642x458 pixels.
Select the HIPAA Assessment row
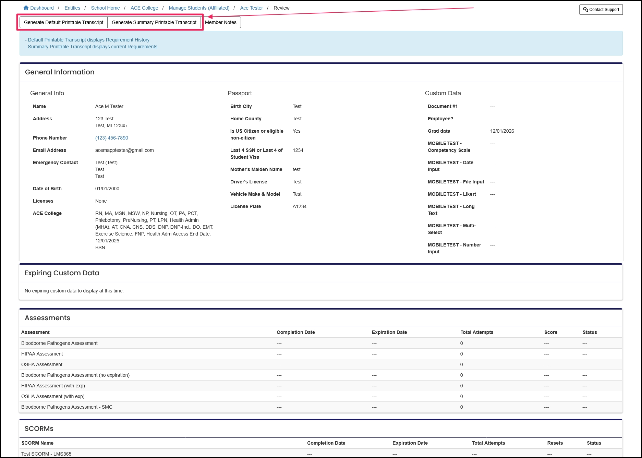point(321,354)
